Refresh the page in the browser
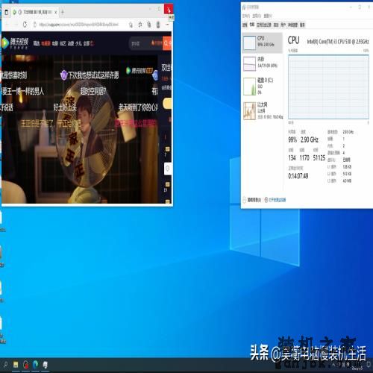This screenshot has height=373, width=373. pyautogui.click(x=25, y=25)
